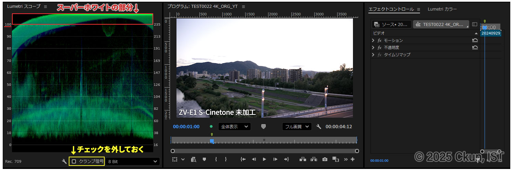The width and height of the screenshot is (513, 171).
Task: Click Mark Out bracket button
Action: tap(226, 159)
